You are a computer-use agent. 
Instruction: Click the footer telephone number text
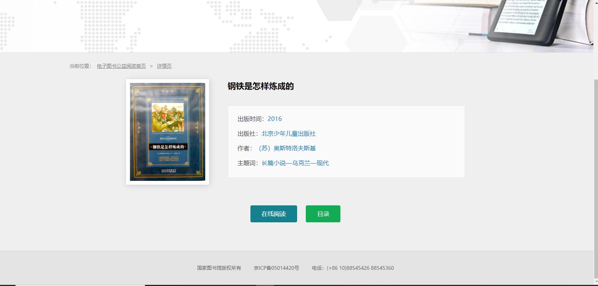click(353, 268)
